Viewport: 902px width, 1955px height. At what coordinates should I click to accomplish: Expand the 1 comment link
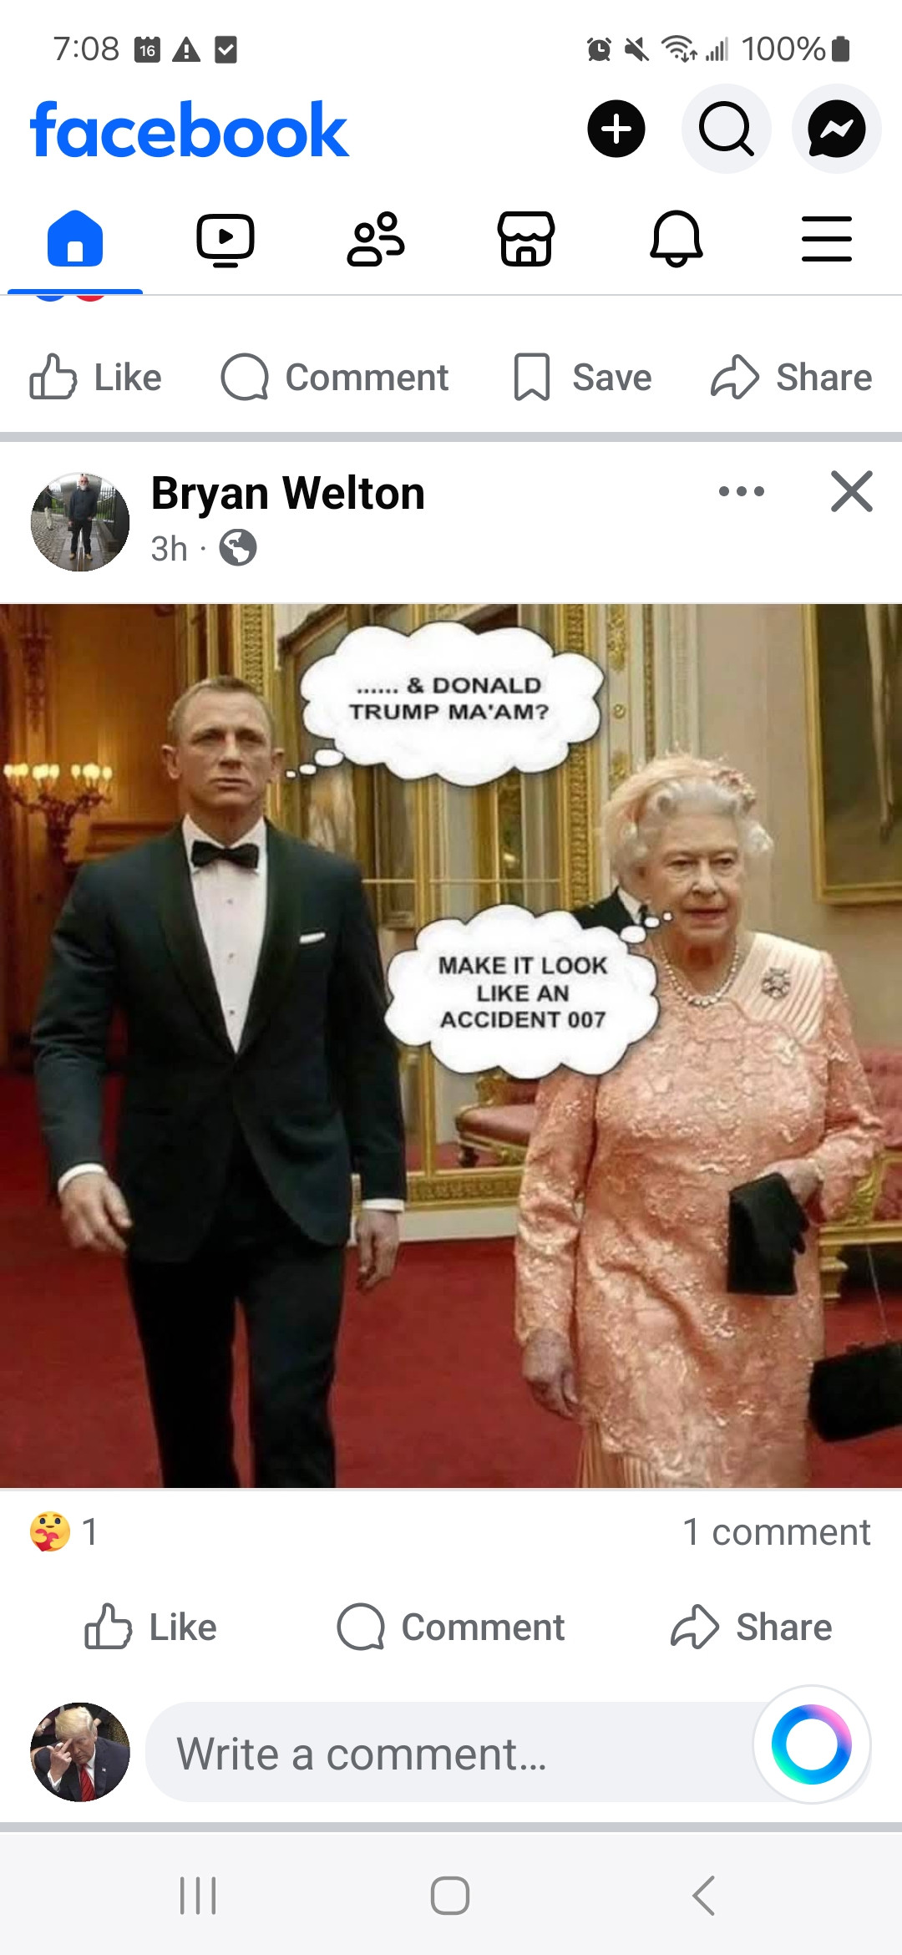point(777,1532)
